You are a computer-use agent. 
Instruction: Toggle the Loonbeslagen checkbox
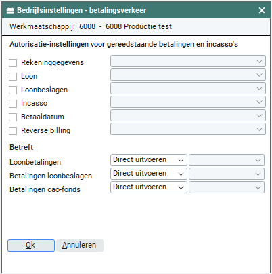13,90
